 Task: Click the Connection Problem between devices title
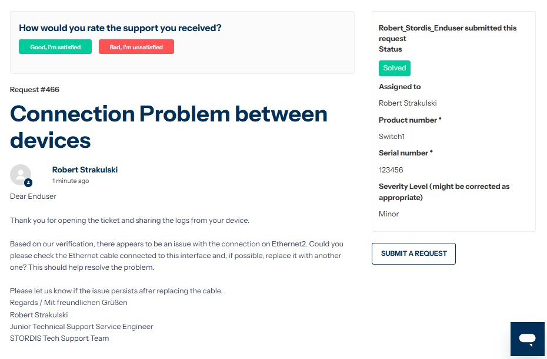168,127
